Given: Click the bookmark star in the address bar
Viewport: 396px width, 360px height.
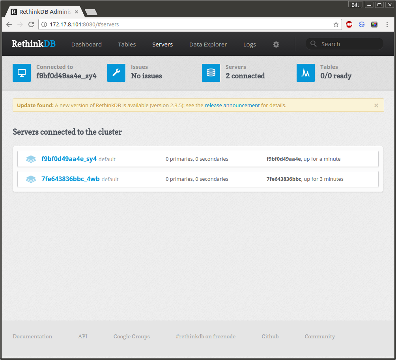Looking at the screenshot, I should (336, 24).
